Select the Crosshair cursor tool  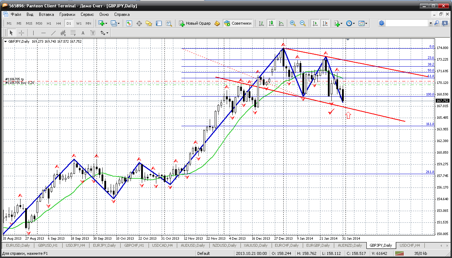(x=21, y=33)
